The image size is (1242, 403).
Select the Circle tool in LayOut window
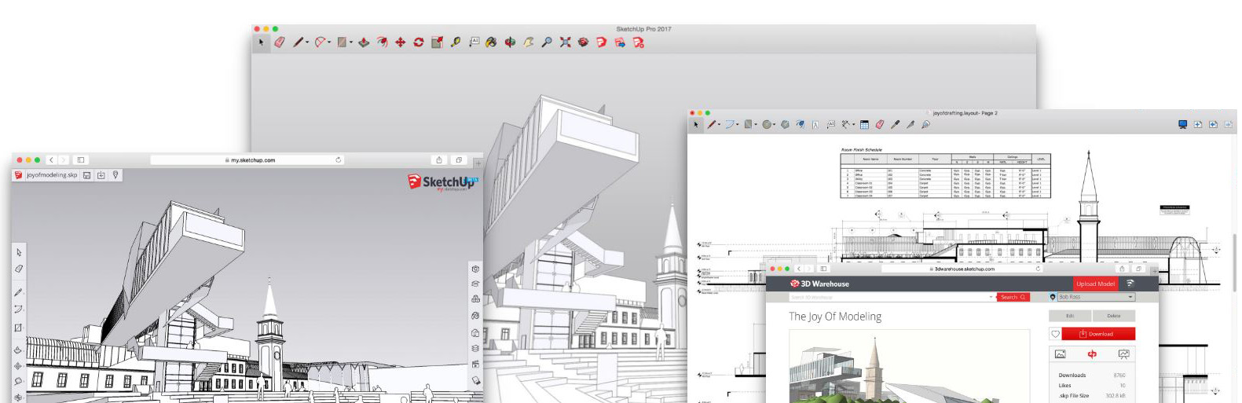(767, 124)
